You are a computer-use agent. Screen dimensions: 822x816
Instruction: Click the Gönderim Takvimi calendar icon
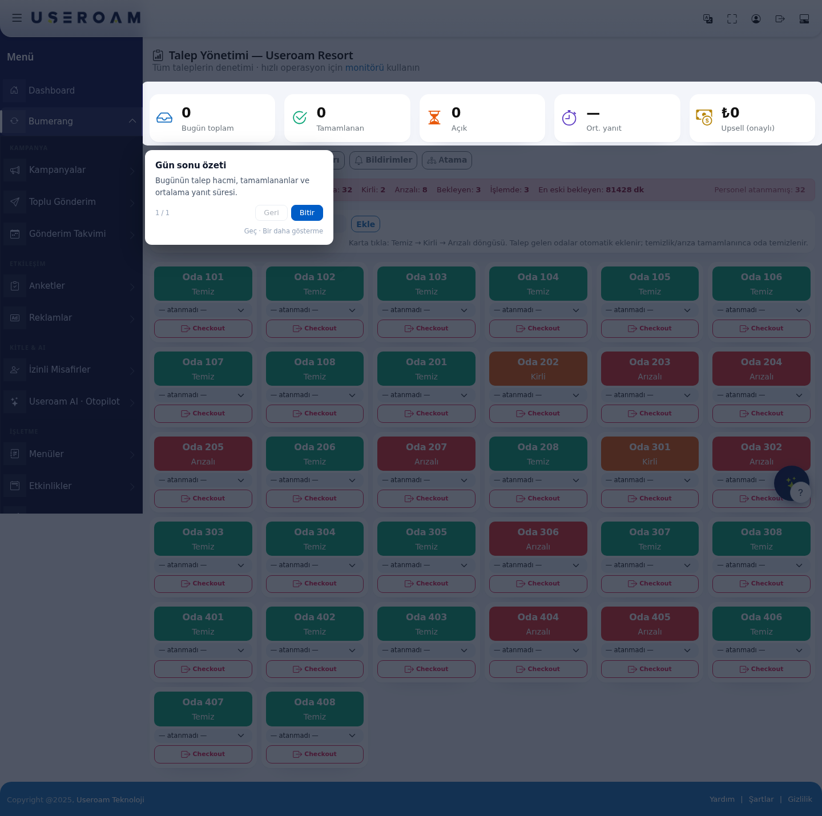click(15, 234)
